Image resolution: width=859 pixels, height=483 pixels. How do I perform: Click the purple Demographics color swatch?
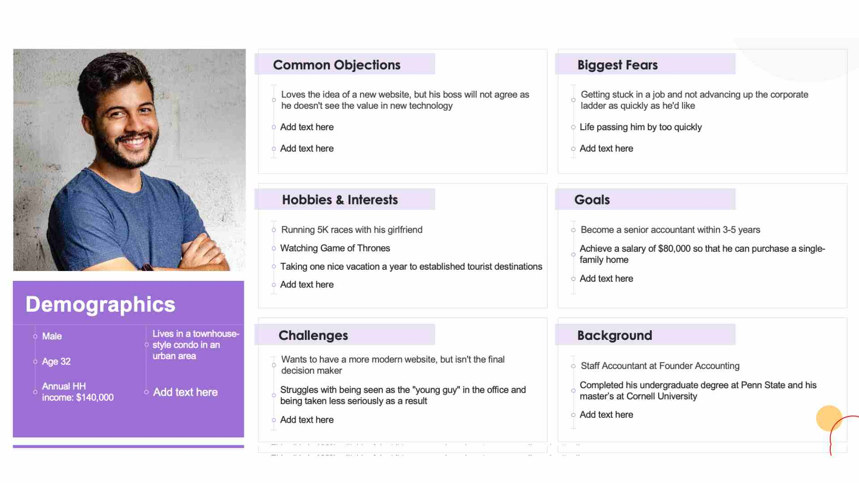[x=128, y=304]
